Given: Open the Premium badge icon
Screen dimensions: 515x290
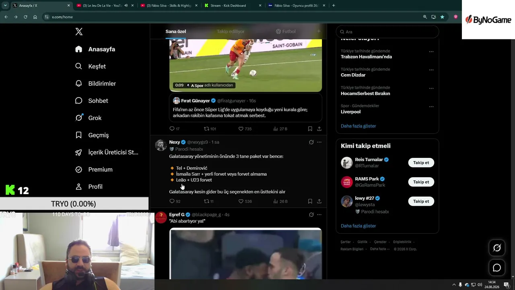Looking at the screenshot, I should (x=79, y=170).
